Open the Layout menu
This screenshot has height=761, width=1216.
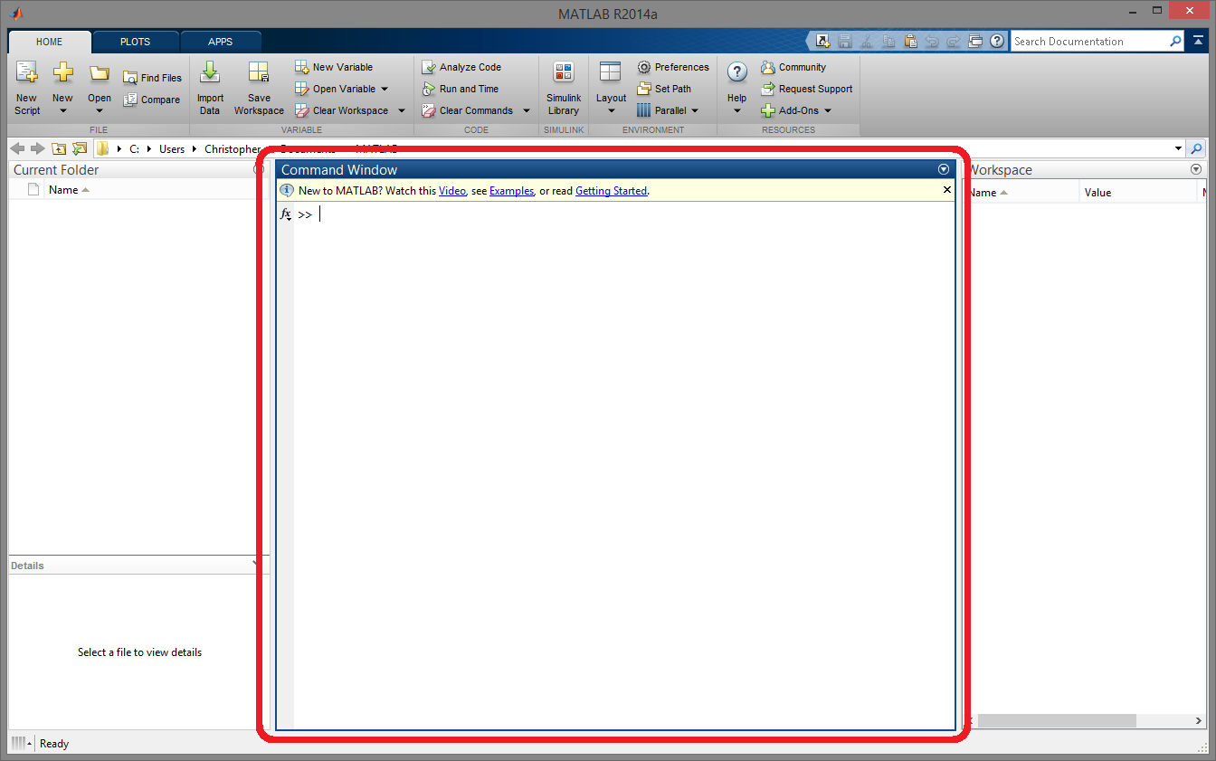[611, 89]
